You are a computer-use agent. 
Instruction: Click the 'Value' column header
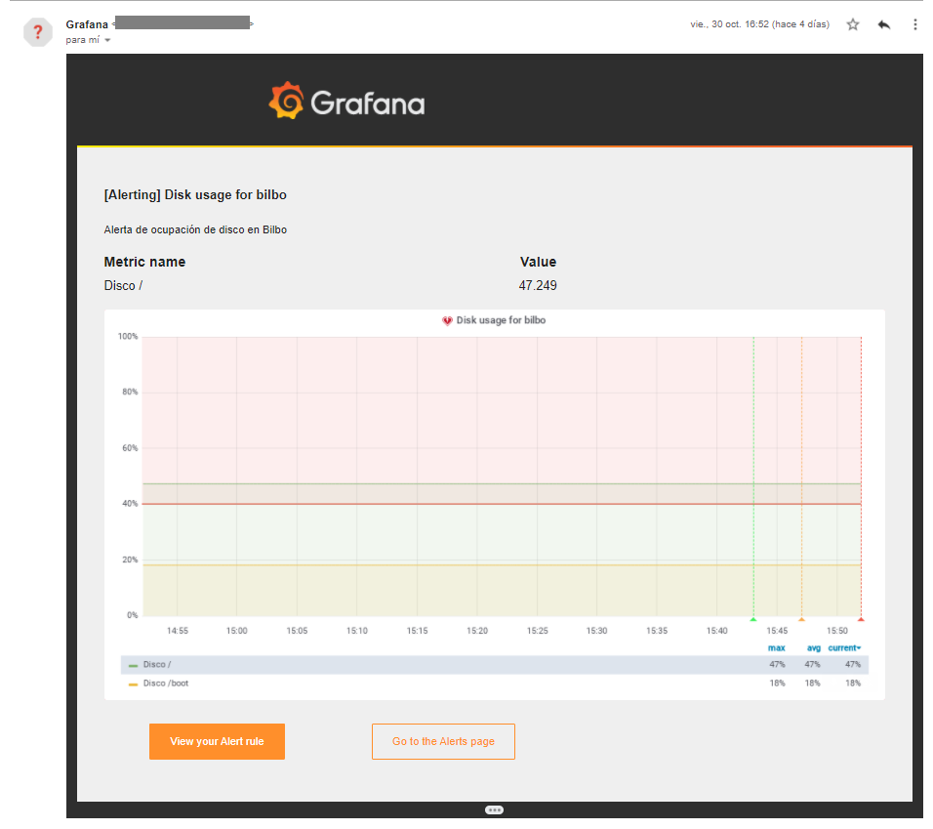[538, 262]
